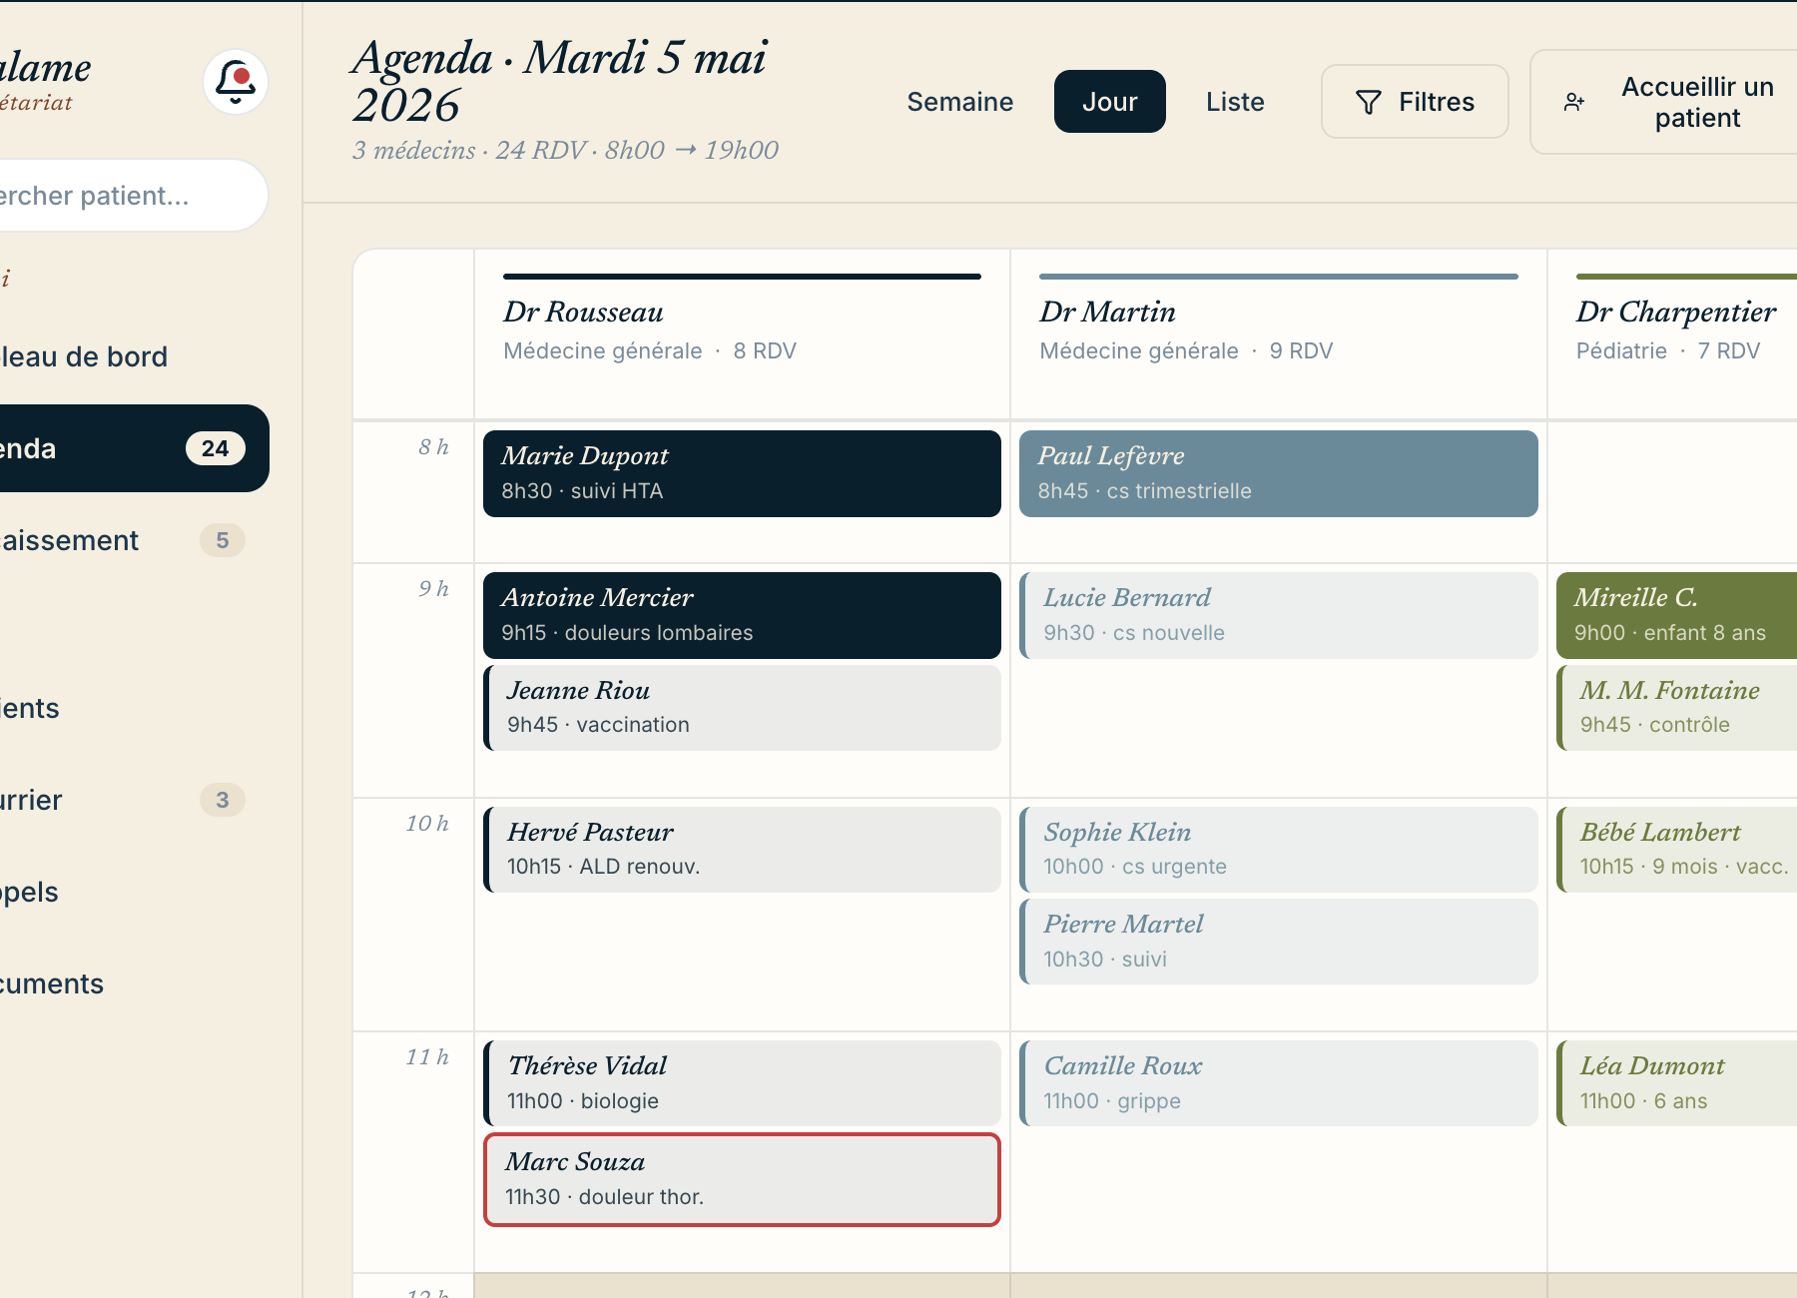Click Dr Martin's 9 RDV count
Screen dimensions: 1797x1298
[1301, 350]
